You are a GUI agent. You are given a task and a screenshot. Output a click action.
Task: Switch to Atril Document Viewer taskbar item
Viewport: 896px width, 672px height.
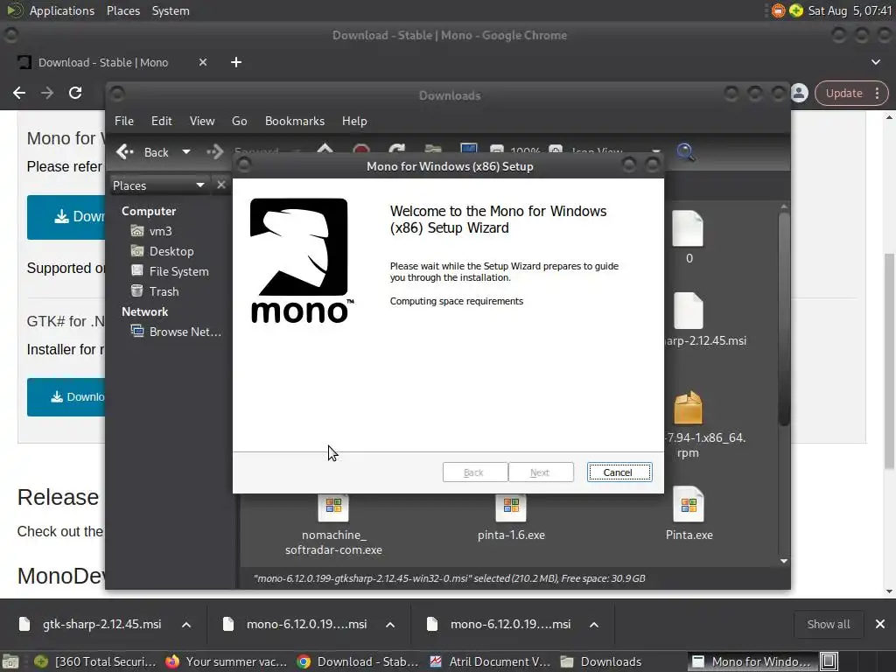tap(490, 661)
